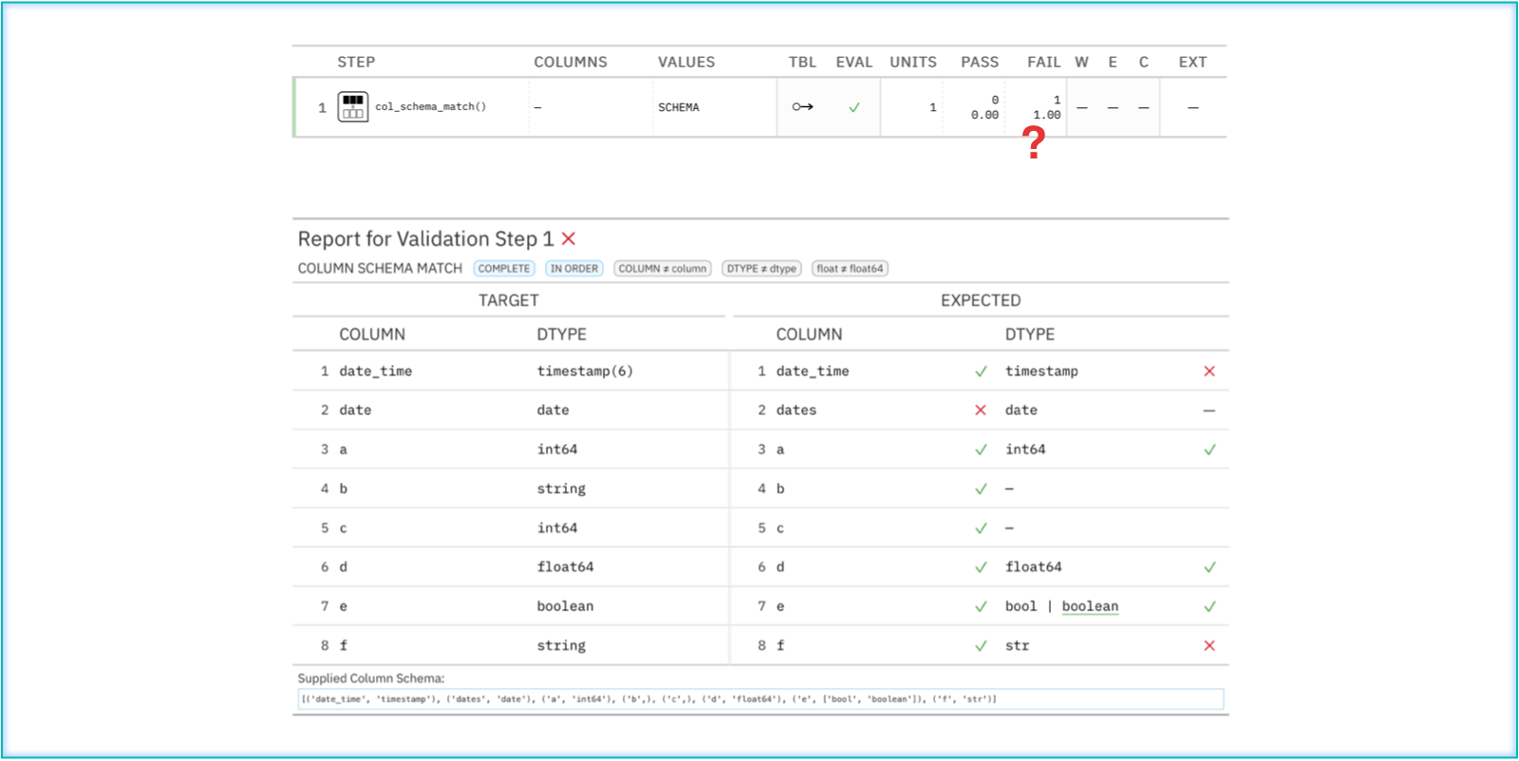Click the FAIL column header
The width and height of the screenshot is (1519, 761).
[x=1043, y=62]
